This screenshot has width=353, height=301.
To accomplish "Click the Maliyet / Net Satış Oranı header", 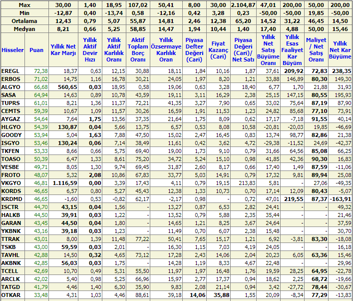I will tap(316, 50).
